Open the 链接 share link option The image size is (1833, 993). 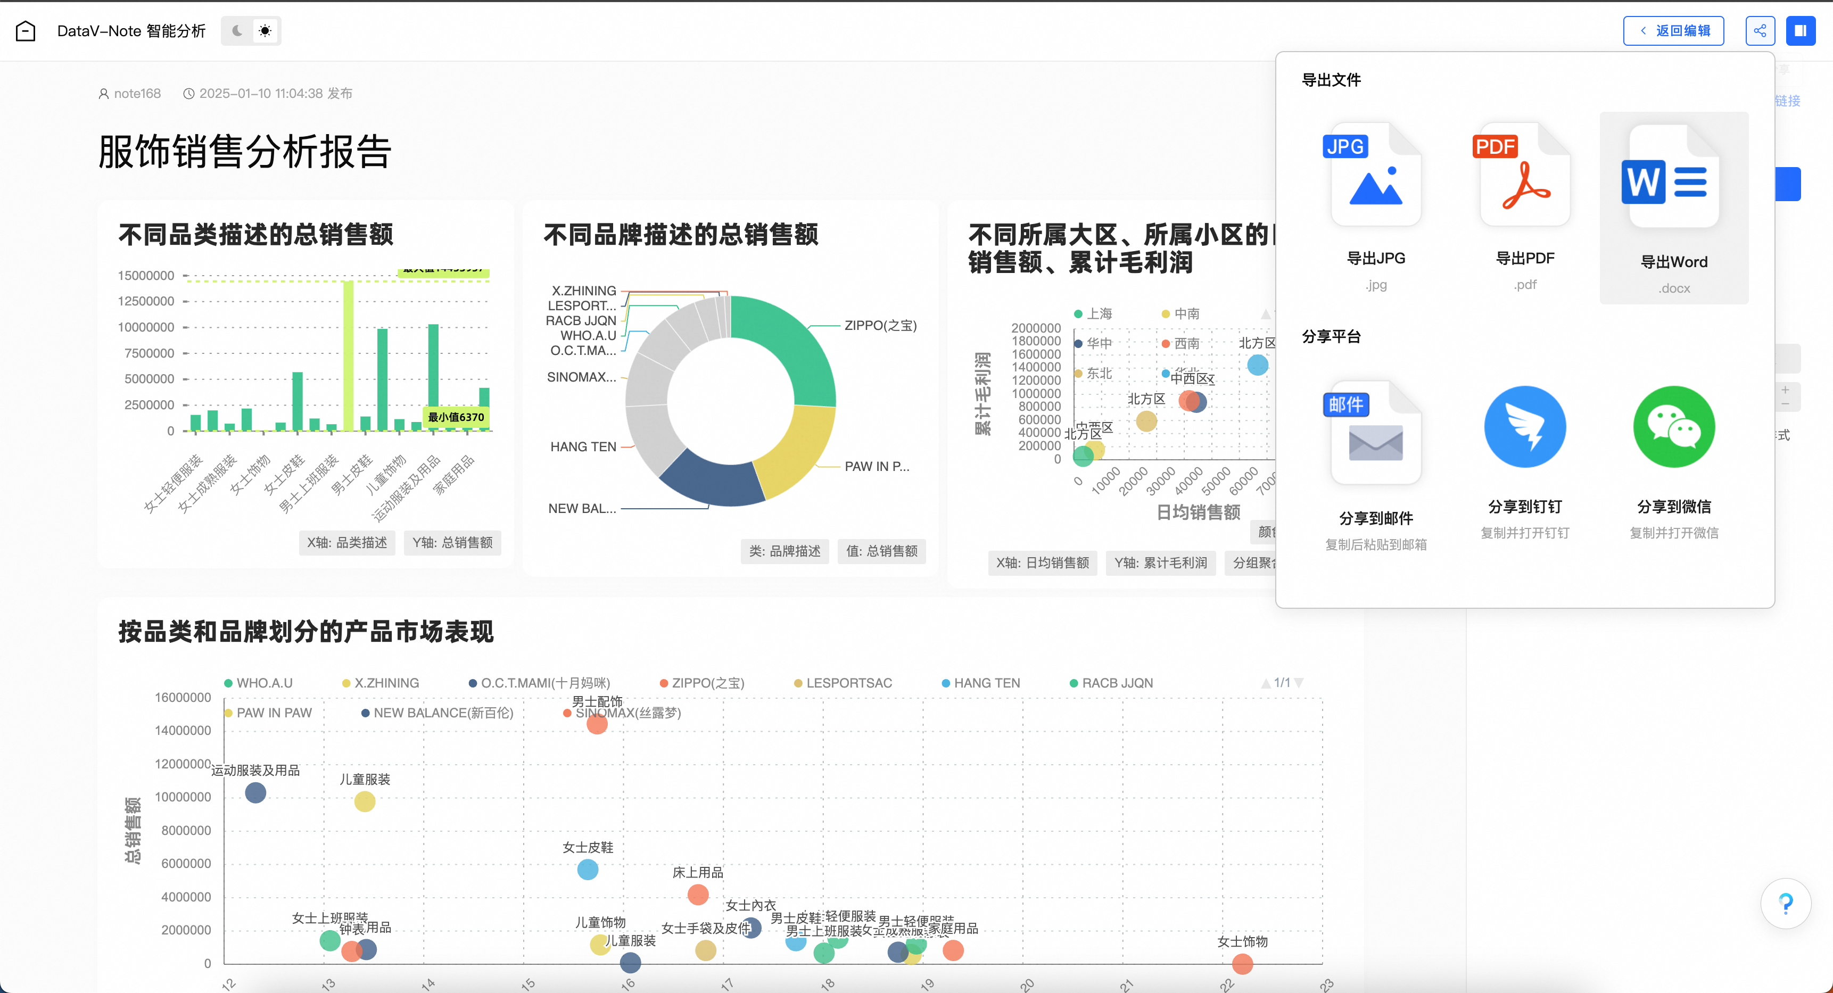1788,101
